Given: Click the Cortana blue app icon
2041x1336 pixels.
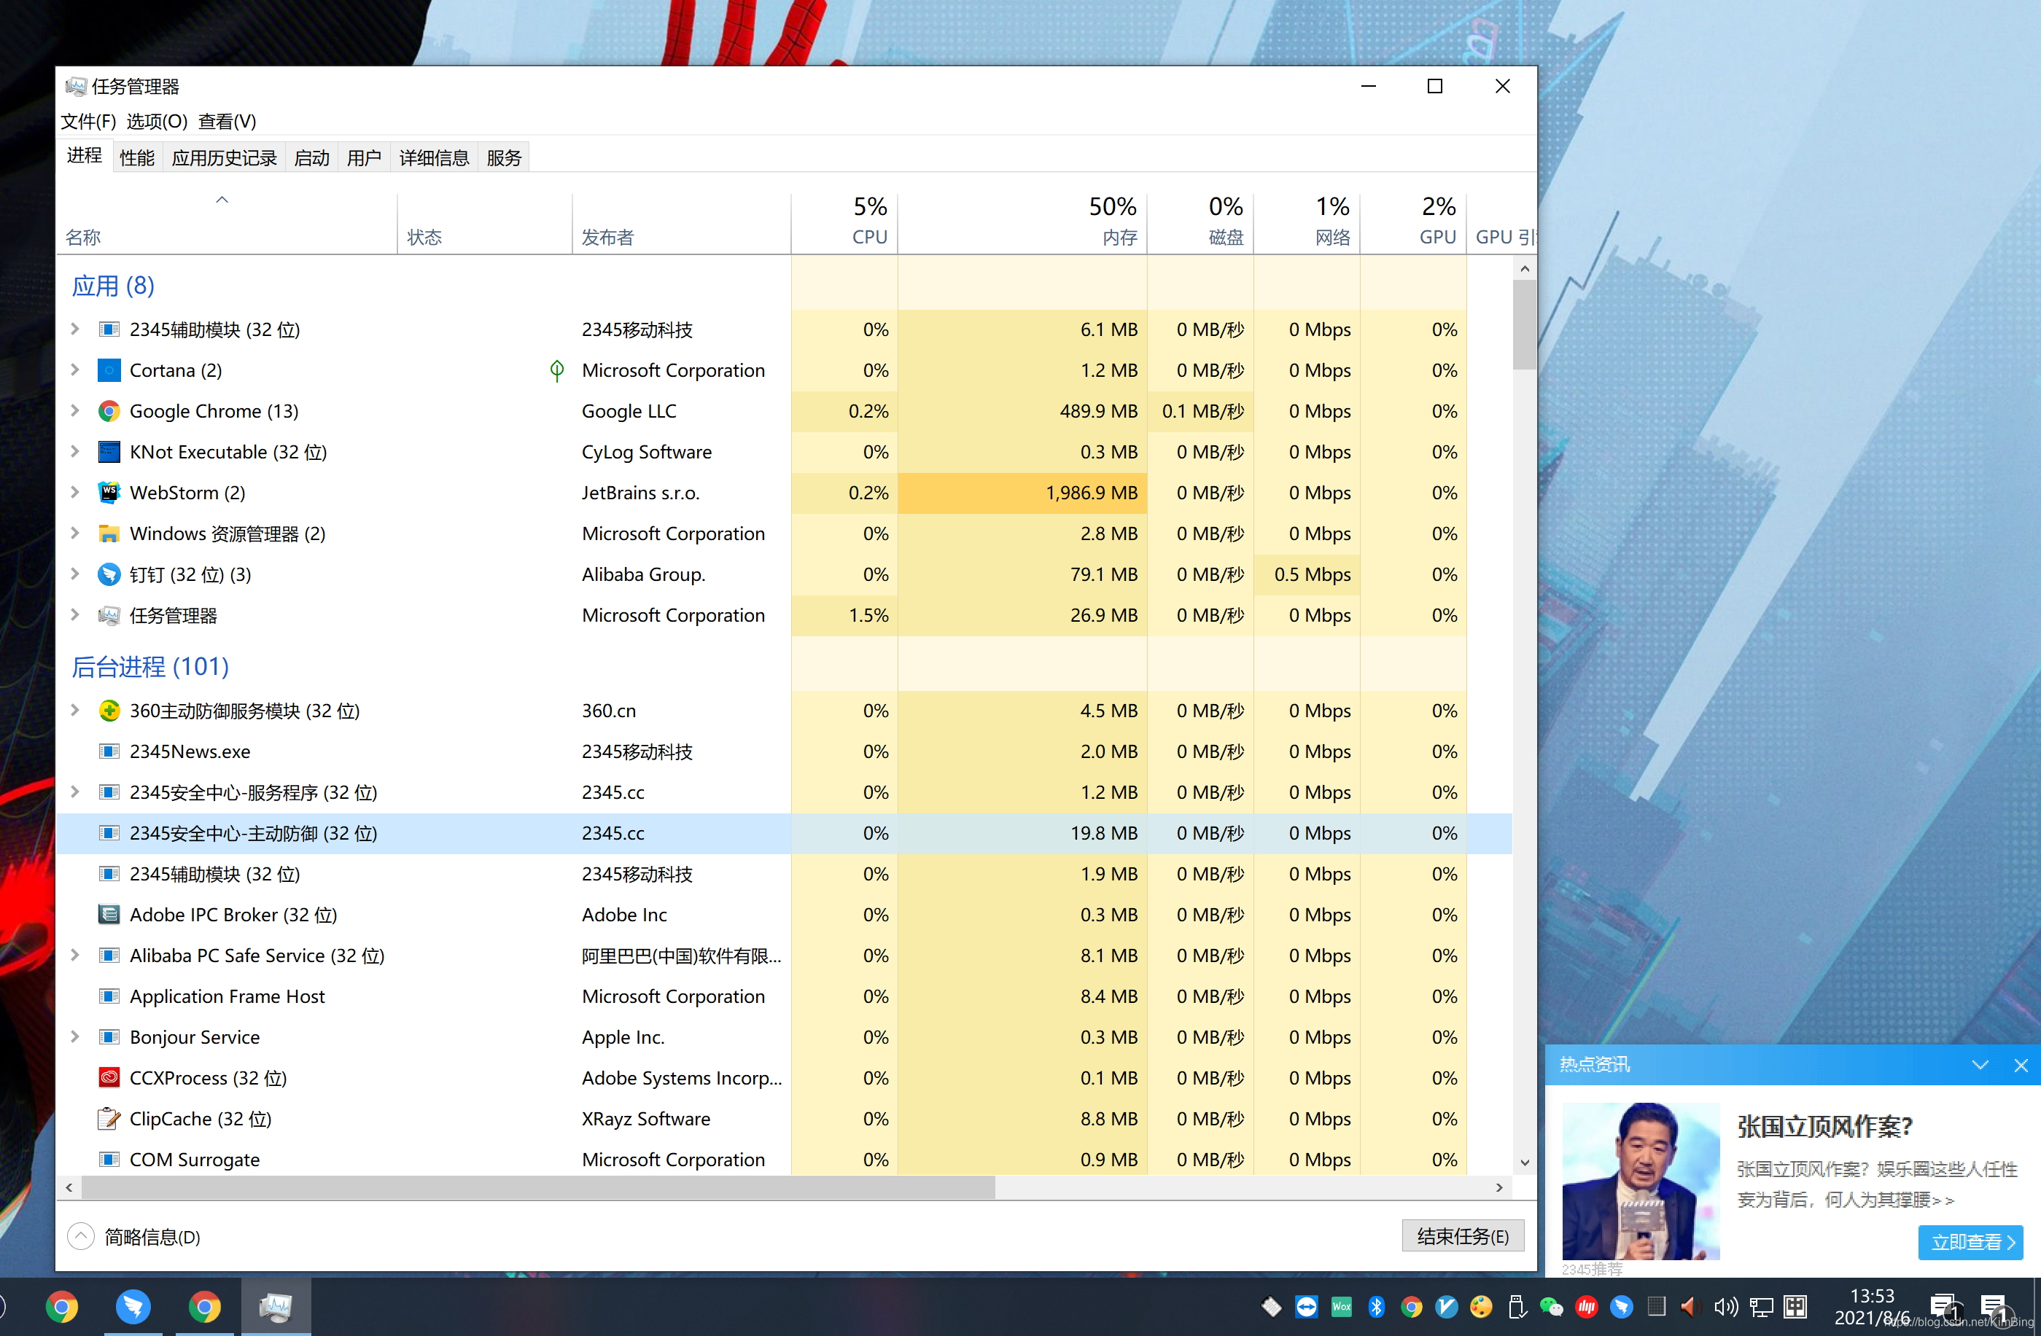Looking at the screenshot, I should [109, 370].
